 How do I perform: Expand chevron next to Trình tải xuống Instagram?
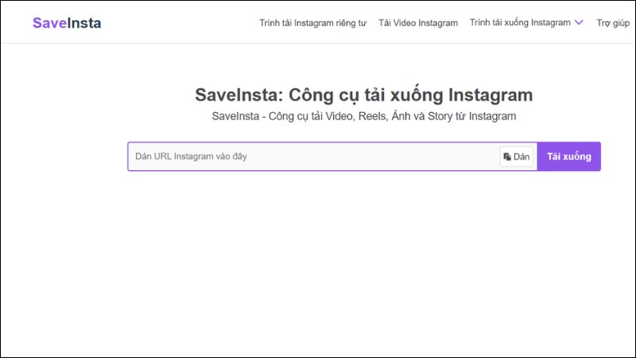[x=580, y=22]
